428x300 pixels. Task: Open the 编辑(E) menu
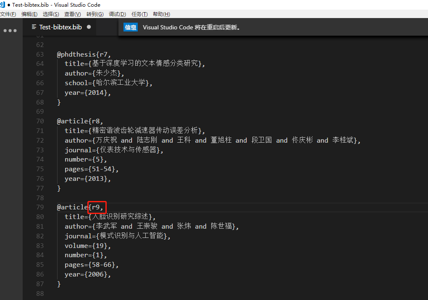[29, 14]
